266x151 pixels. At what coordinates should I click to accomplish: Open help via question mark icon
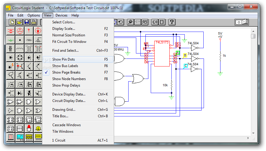pyautogui.click(x=172, y=22)
